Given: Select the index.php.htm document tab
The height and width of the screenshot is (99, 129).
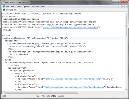Looking at the screenshot, I should (10, 10).
